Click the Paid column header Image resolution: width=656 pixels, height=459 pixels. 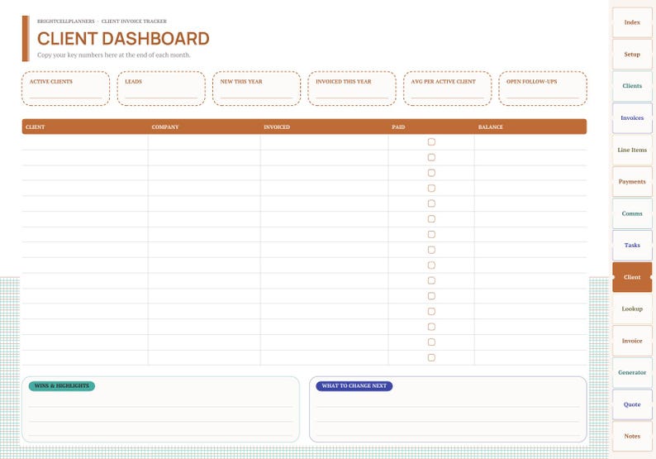(x=398, y=127)
